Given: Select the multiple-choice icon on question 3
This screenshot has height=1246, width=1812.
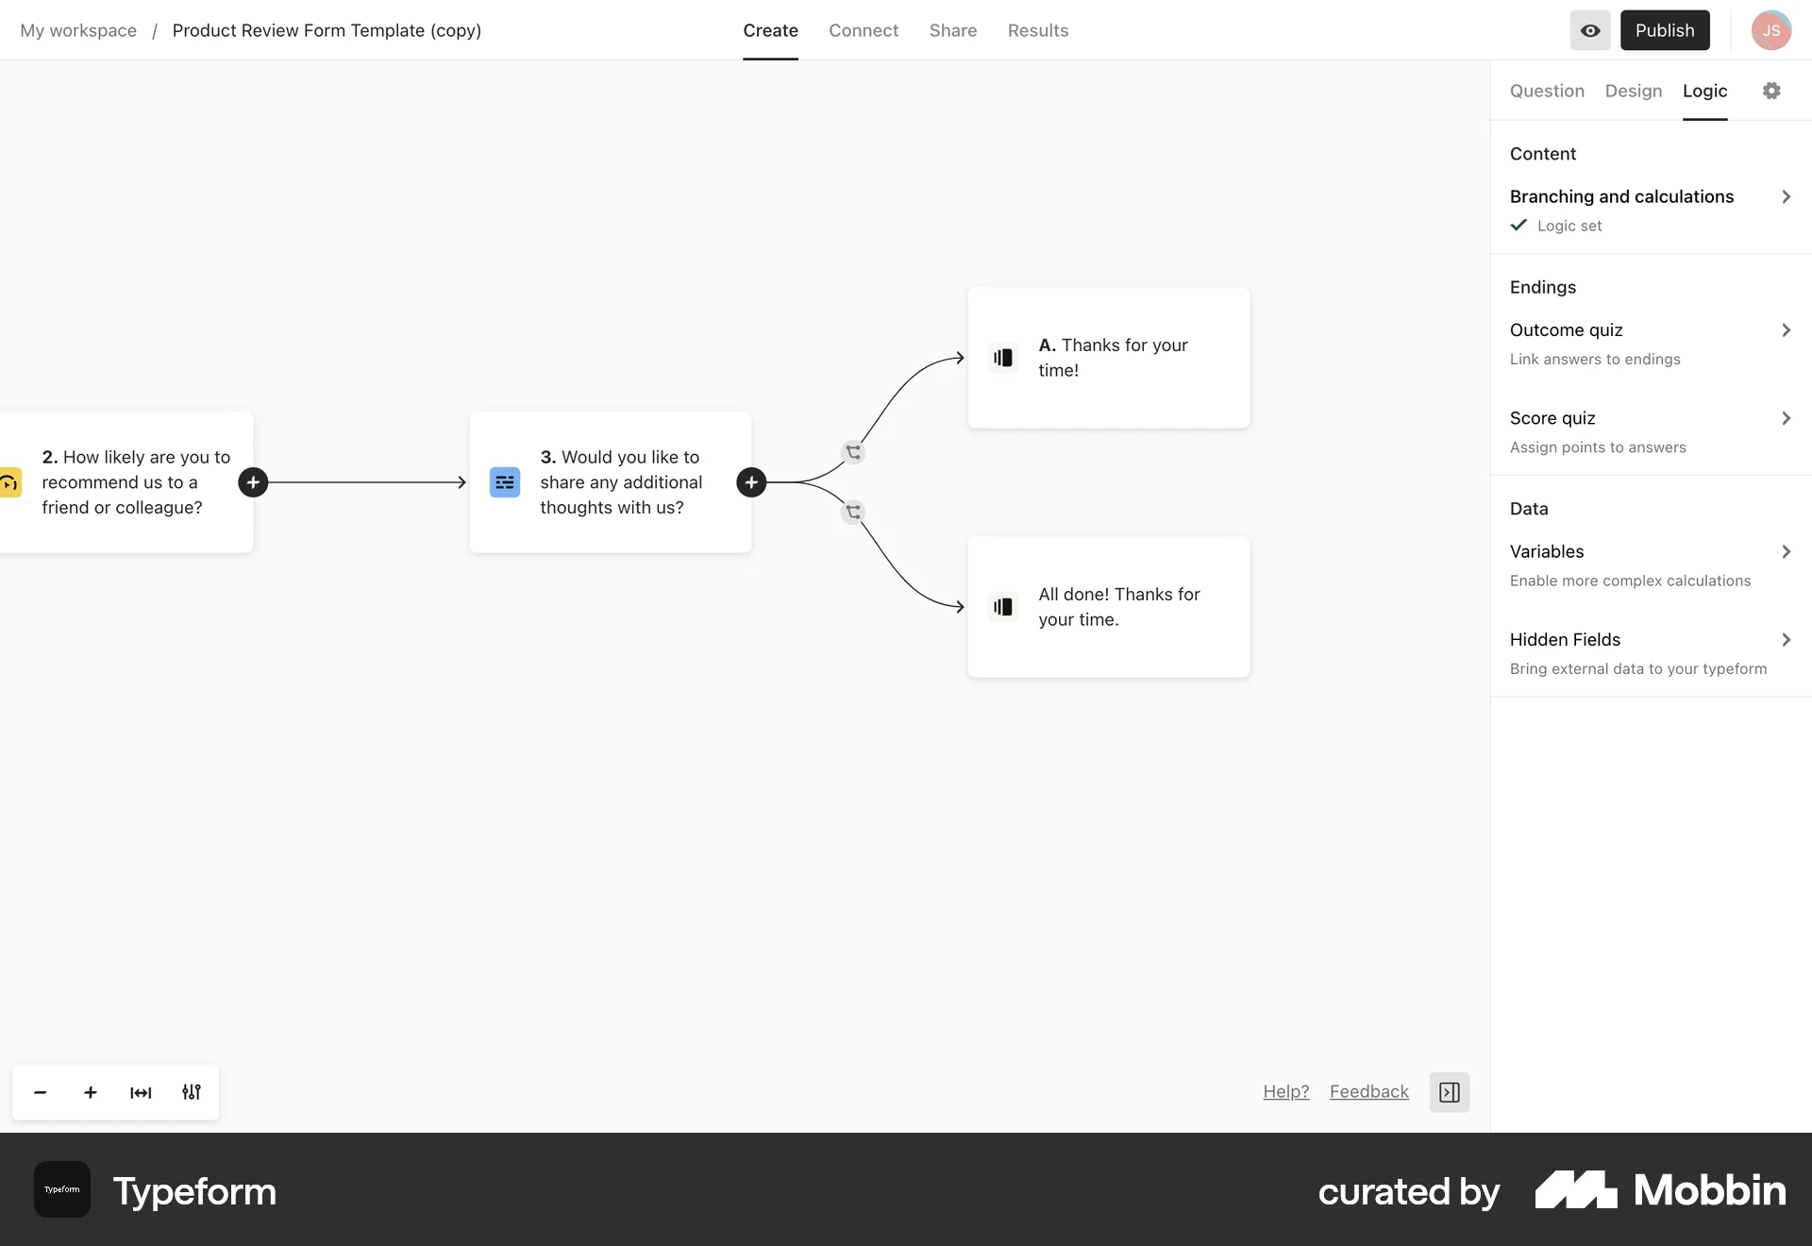Looking at the screenshot, I should [x=504, y=481].
